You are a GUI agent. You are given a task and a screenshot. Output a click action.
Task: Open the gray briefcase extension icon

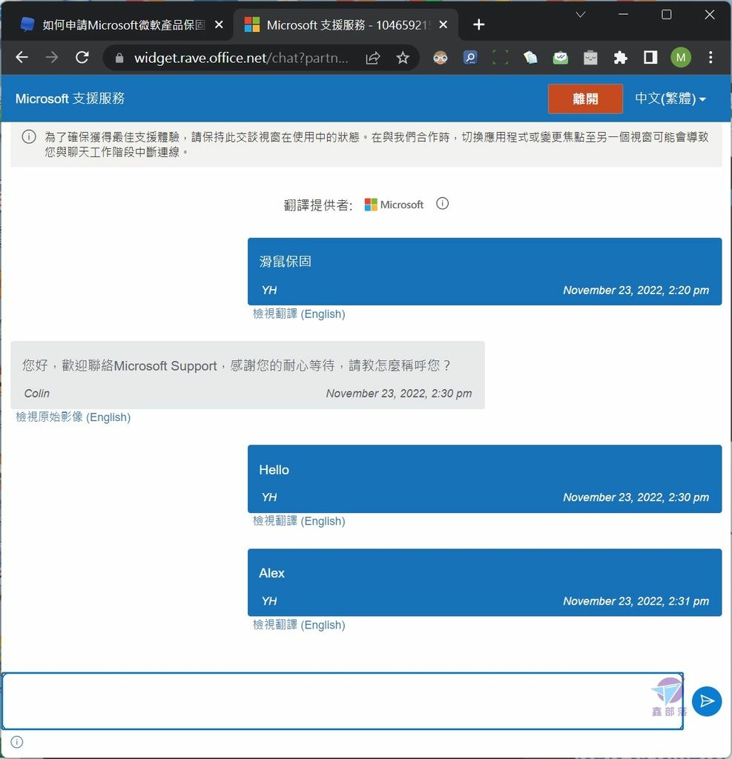[590, 58]
